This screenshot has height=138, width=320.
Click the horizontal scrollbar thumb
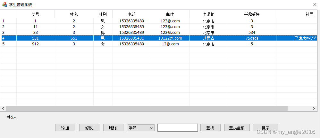click(x=147, y=109)
